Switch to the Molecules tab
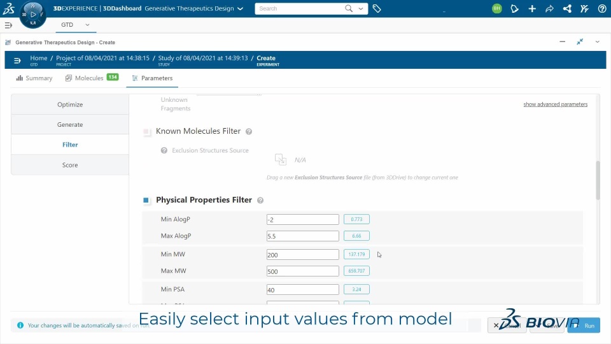This screenshot has height=344, width=611. [x=88, y=78]
